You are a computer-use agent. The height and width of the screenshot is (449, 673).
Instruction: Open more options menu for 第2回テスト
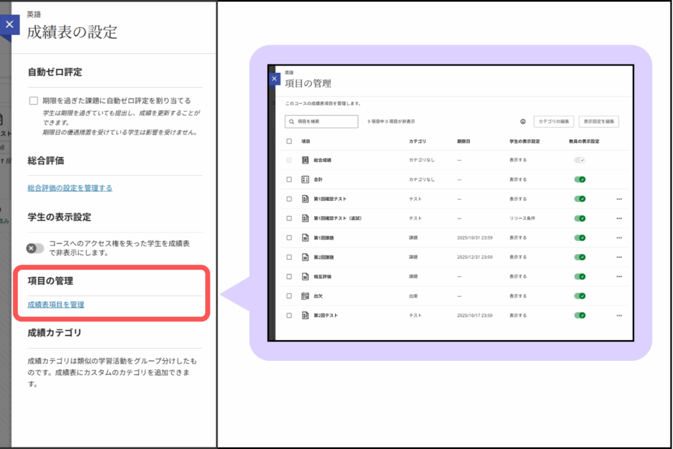(x=619, y=316)
